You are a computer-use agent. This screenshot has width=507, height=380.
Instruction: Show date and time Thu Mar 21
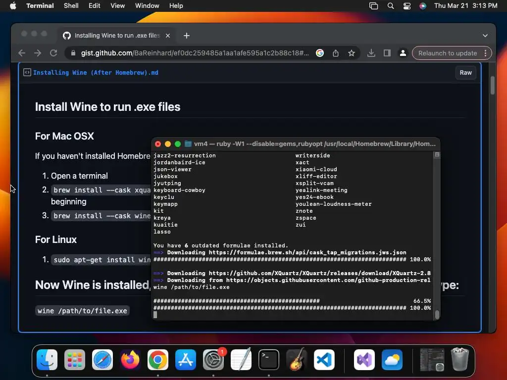coord(465,5)
